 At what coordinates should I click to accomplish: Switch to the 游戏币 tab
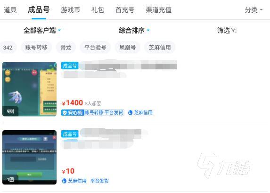pos(70,10)
